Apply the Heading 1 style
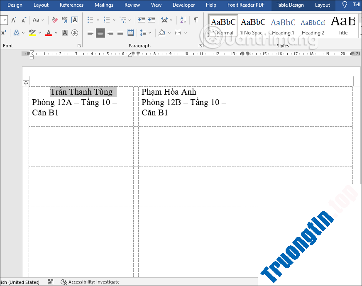Image resolution: width=362 pixels, height=286 pixels. 283,26
